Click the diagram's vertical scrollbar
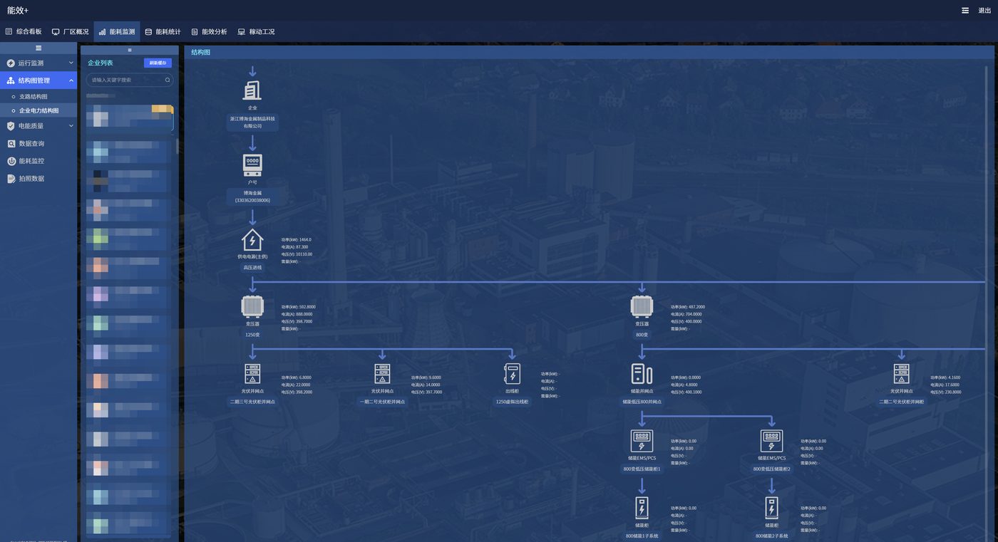This screenshot has height=542, width=998. 987,303
